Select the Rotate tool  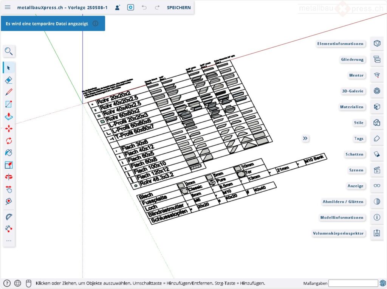(x=9, y=141)
